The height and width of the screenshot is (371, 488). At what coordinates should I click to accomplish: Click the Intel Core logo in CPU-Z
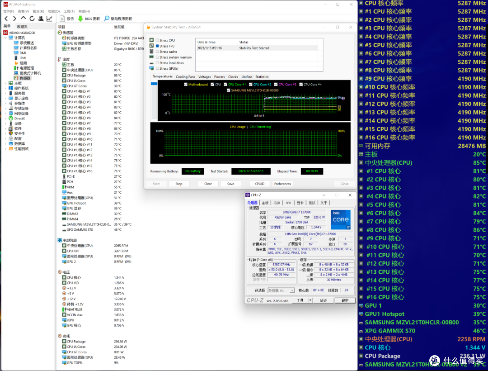pyautogui.click(x=341, y=219)
